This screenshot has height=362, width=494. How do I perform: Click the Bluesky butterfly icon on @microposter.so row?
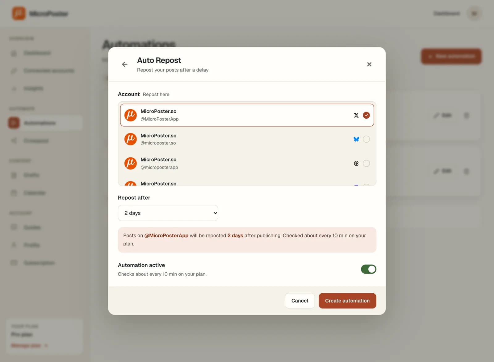(356, 139)
